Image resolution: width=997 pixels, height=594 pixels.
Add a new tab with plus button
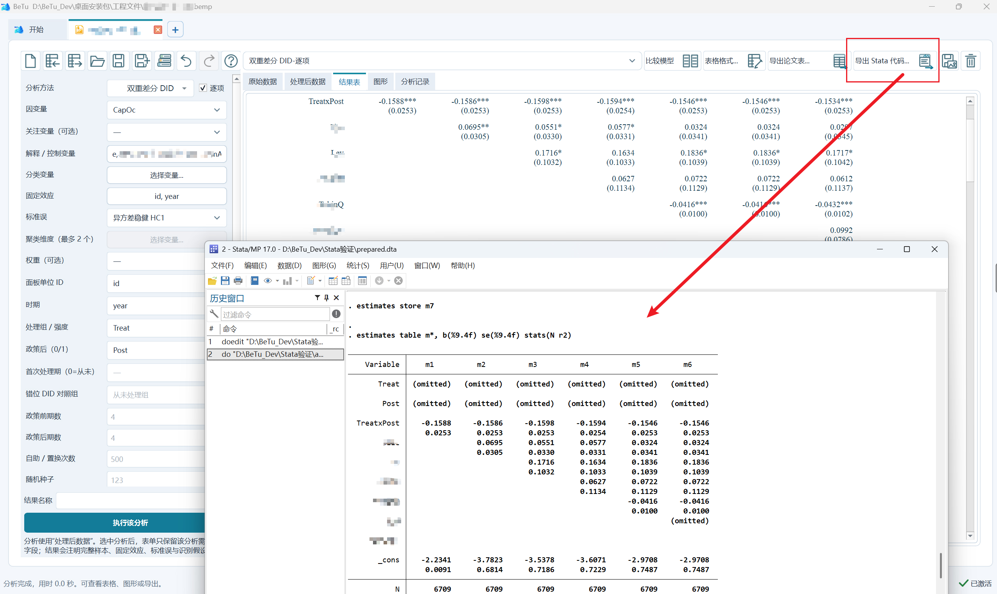coord(176,30)
